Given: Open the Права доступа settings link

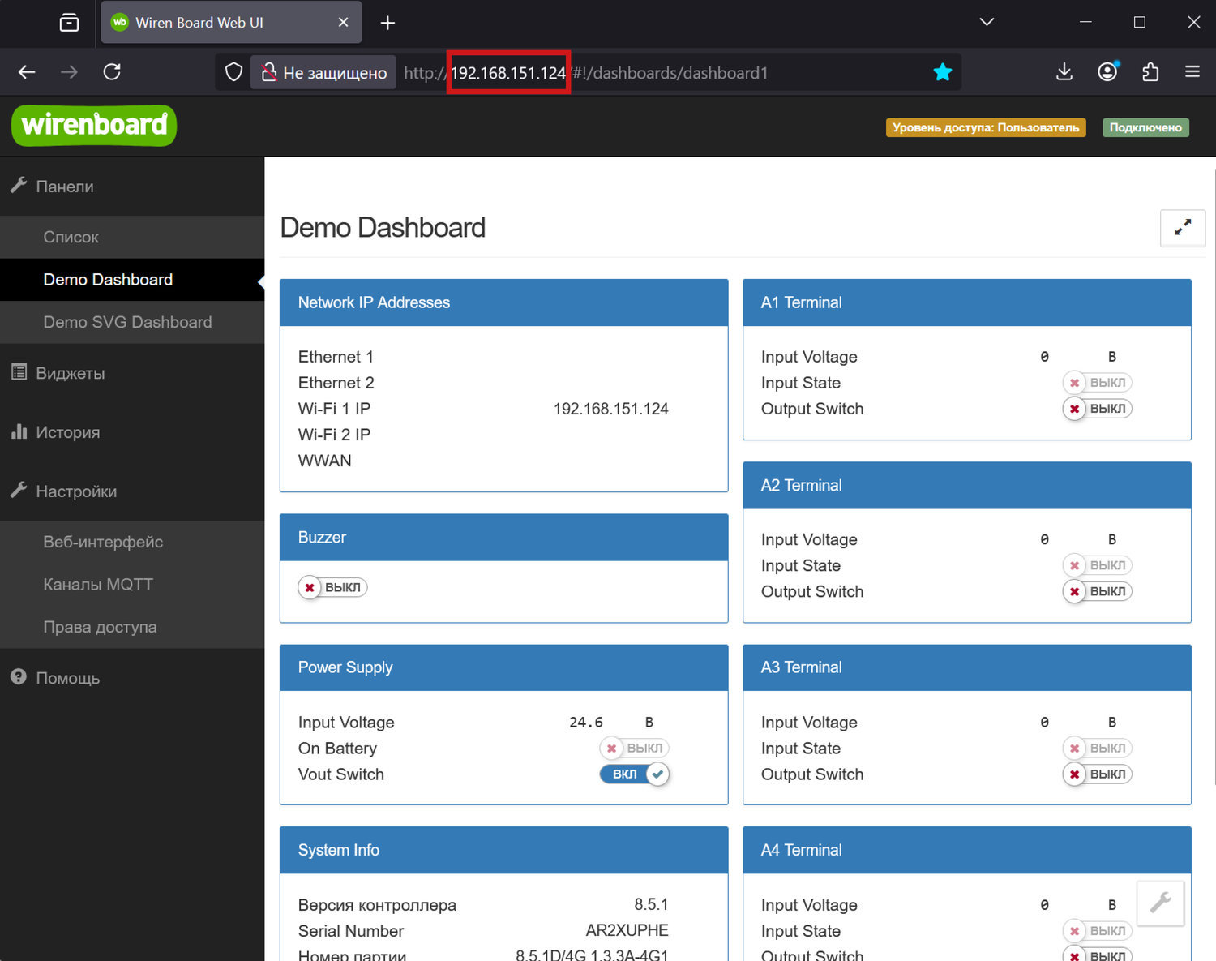Looking at the screenshot, I should [x=100, y=627].
